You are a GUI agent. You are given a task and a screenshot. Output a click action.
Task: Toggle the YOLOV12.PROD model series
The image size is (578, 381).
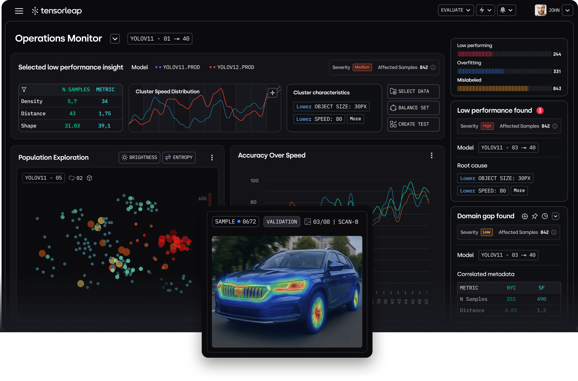232,67
